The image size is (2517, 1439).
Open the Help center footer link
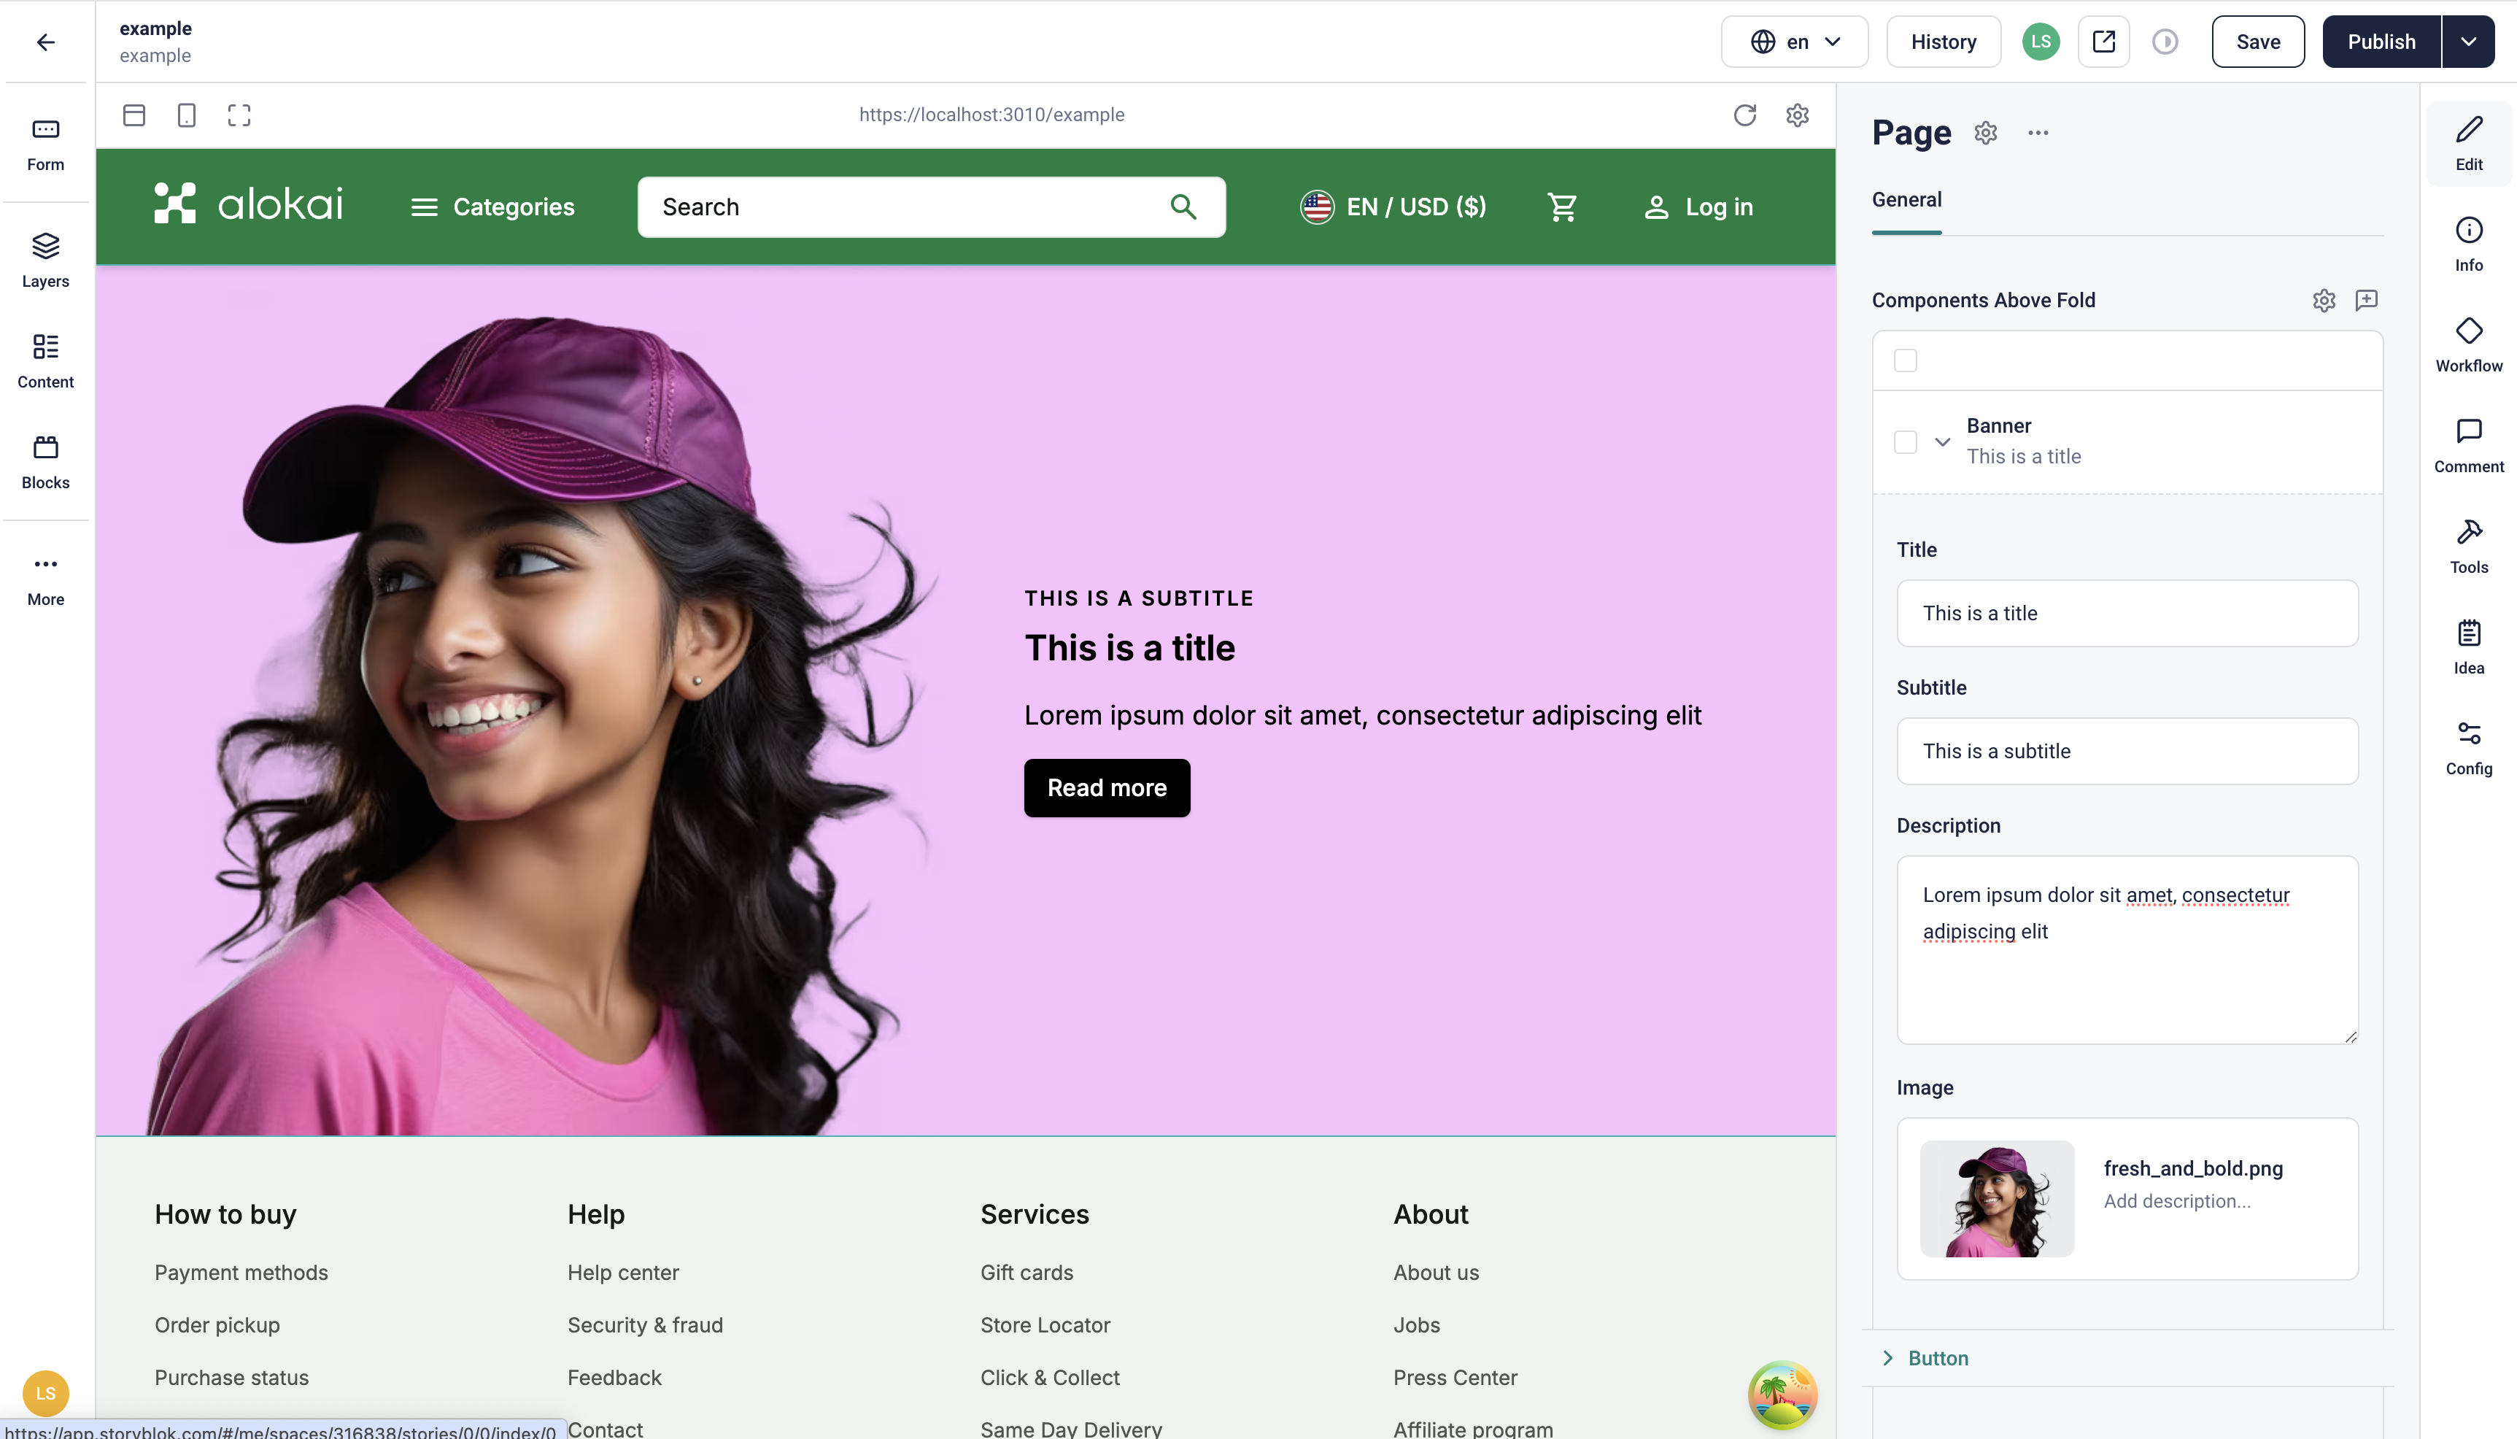(623, 1273)
